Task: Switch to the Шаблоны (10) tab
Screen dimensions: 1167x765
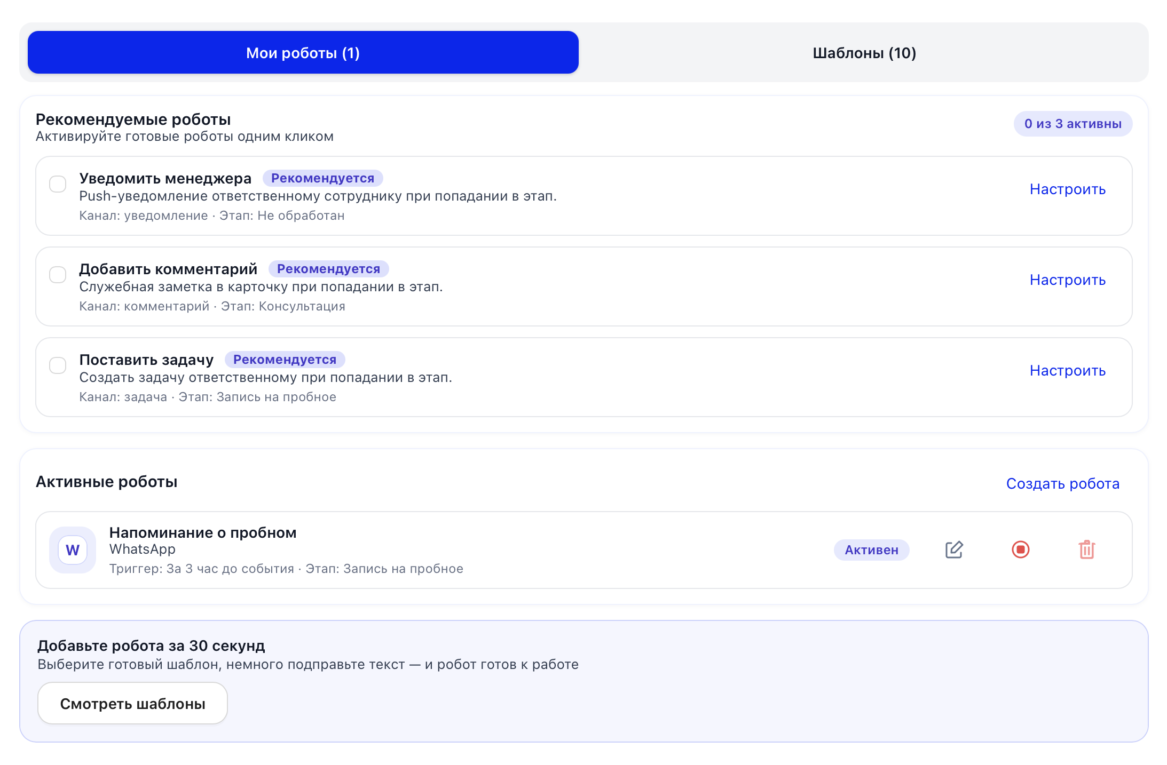Action: pos(864,53)
